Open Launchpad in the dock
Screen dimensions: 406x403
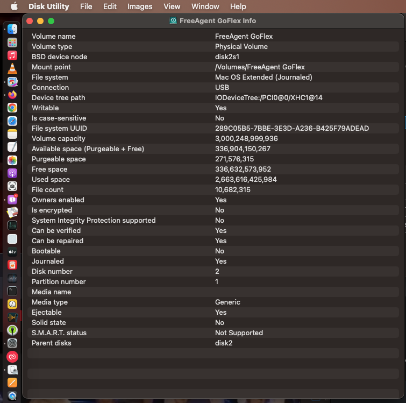[12, 42]
